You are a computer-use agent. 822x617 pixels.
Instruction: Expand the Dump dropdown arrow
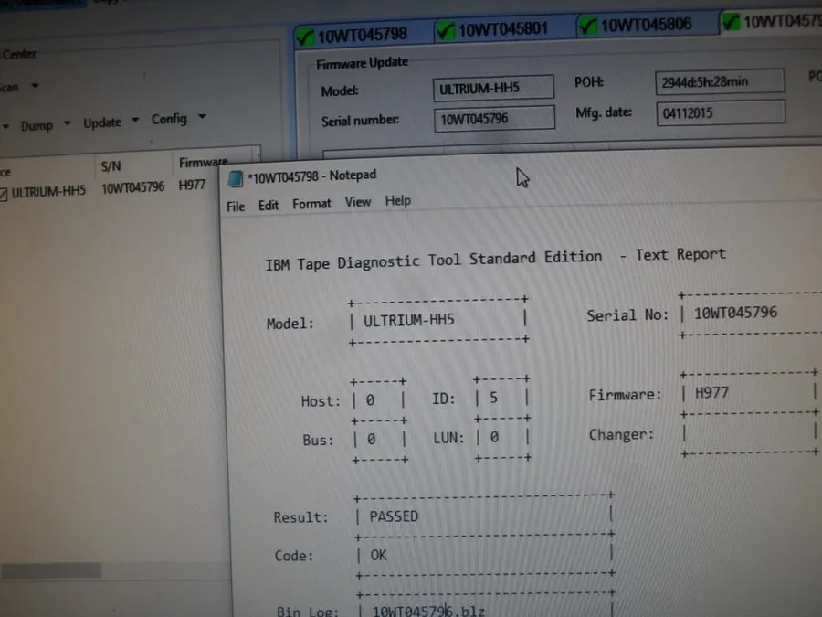point(67,123)
